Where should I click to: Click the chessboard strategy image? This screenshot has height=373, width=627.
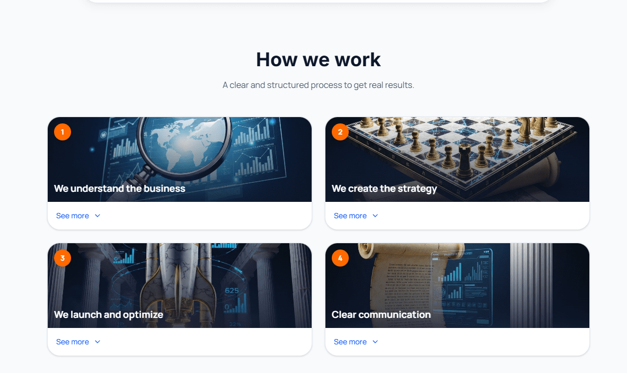point(457,159)
